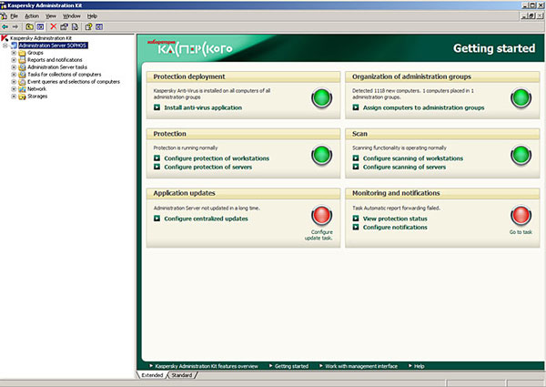Click arrow icon beside View protection status
The width and height of the screenshot is (546, 387).
tap(356, 218)
